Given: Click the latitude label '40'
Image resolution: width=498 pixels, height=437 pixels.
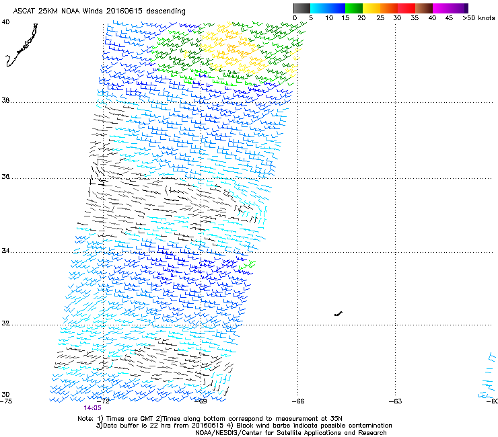Looking at the screenshot, I should click(5, 22).
